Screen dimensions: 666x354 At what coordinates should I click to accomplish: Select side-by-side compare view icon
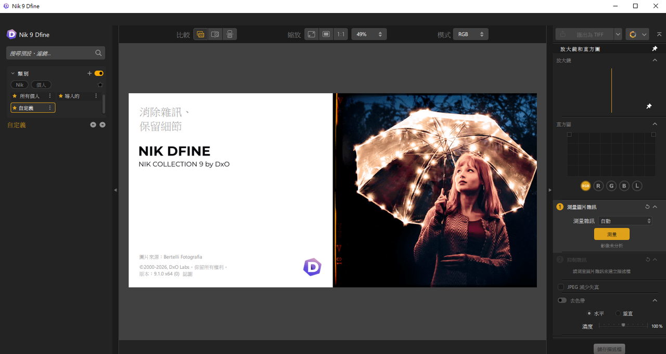click(x=229, y=34)
